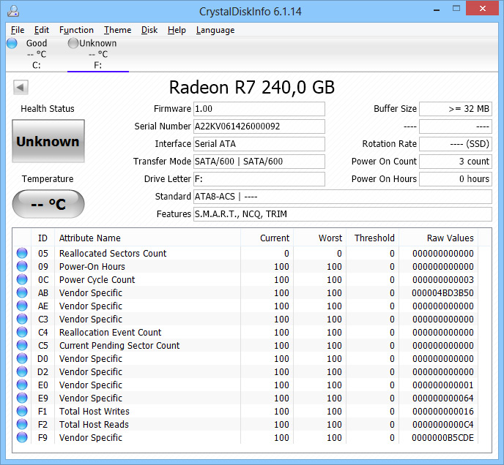
Task: Select the Reallocation Event Count attribute name
Action: click(110, 332)
